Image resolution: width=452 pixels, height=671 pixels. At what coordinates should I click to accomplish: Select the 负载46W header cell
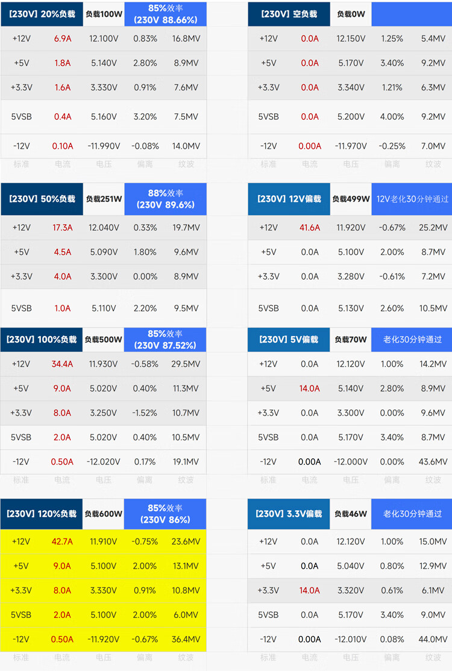pyautogui.click(x=351, y=514)
